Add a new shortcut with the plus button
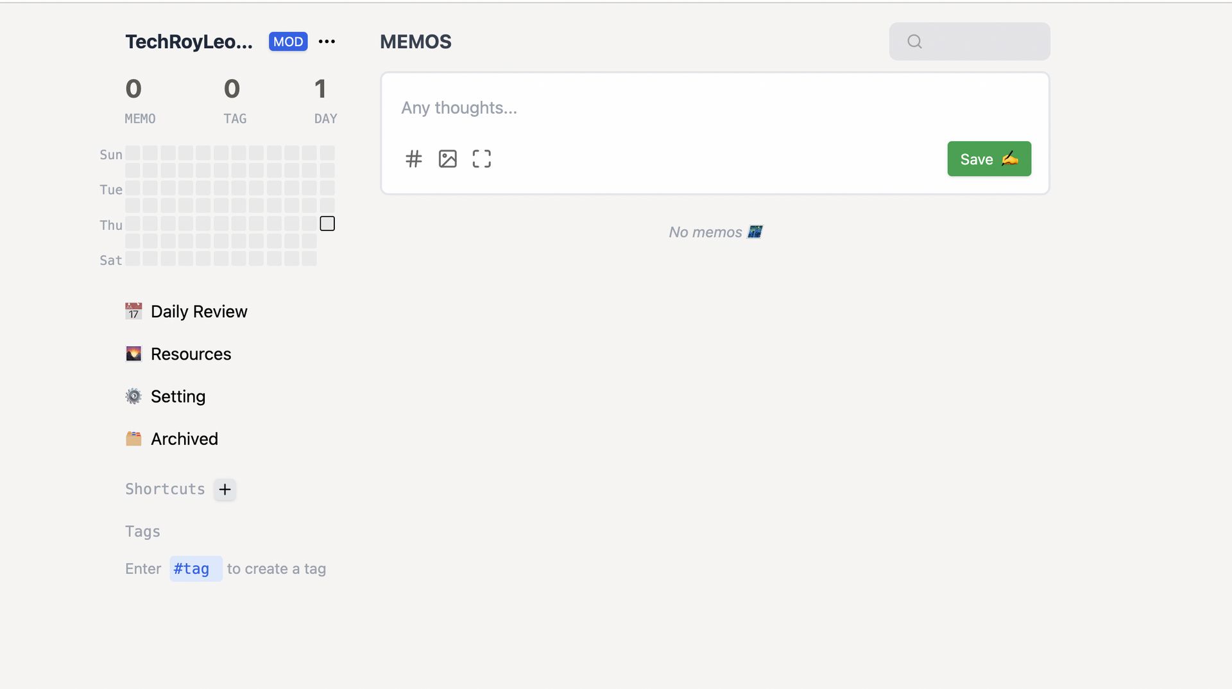This screenshot has height=689, width=1232. [225, 489]
